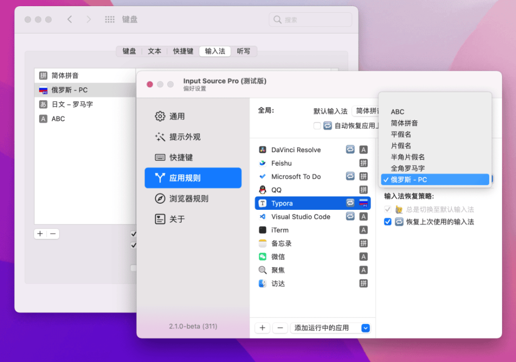Select QQ app rule row
This screenshot has height=362, width=516.
pos(313,190)
